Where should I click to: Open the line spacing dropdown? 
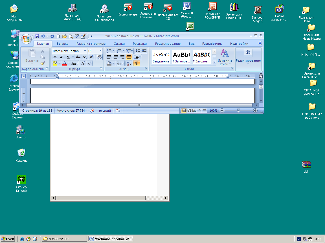[x=137, y=57]
